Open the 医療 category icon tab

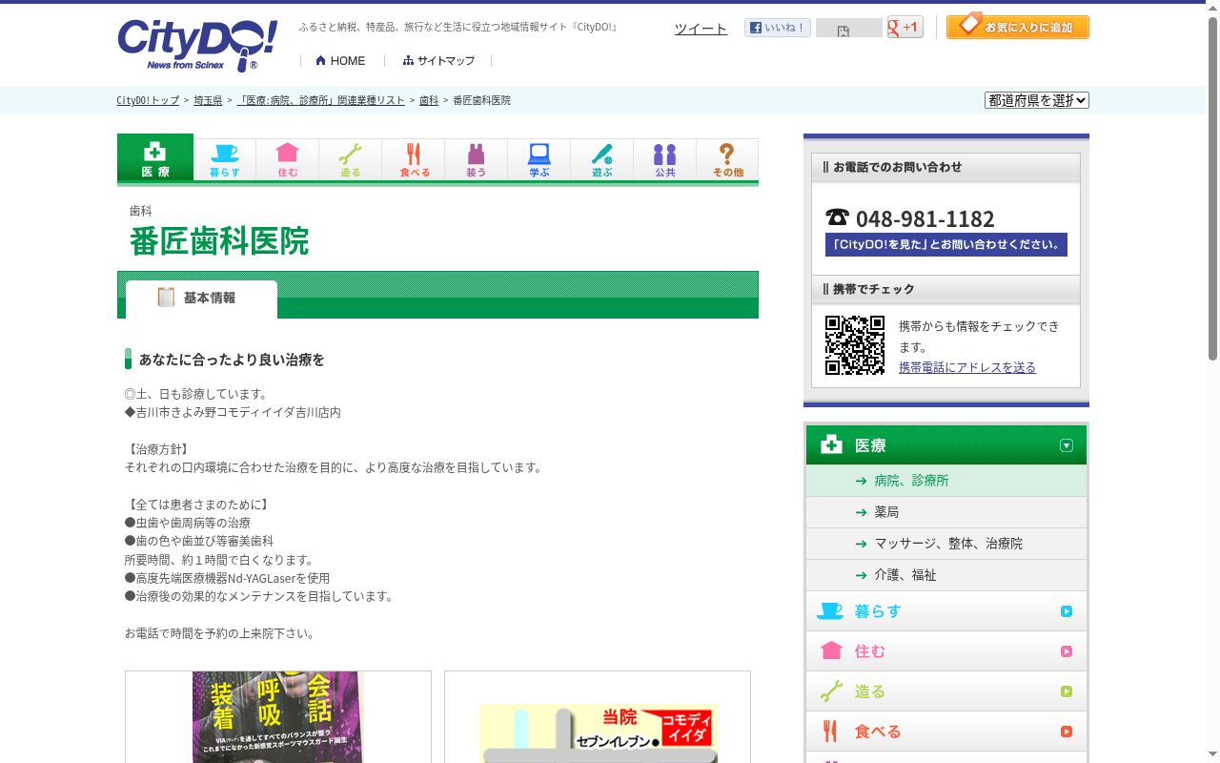coord(155,157)
